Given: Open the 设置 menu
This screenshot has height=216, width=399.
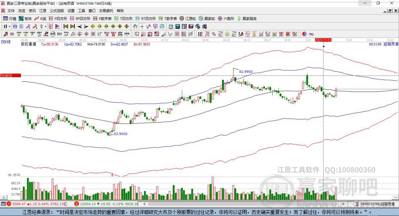Looking at the screenshot, I should (71, 11).
